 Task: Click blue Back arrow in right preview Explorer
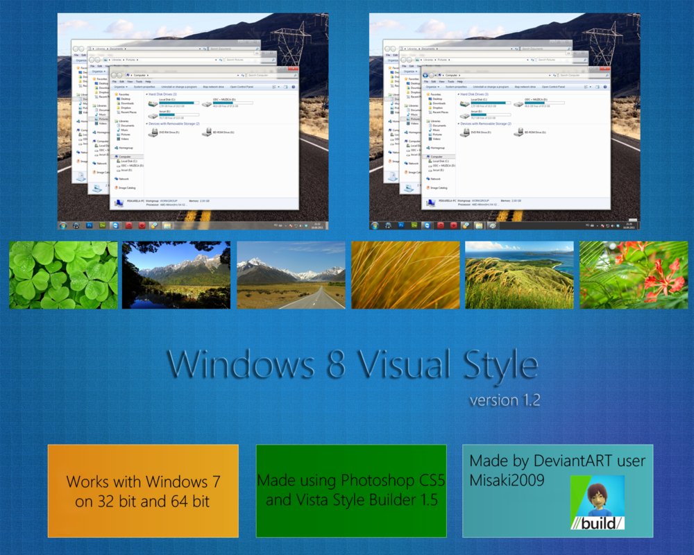coord(426,74)
